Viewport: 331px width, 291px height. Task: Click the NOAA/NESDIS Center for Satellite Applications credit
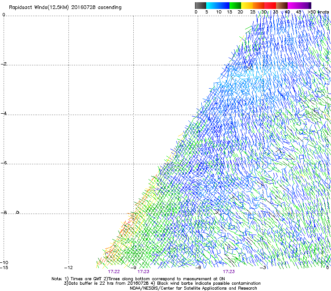(193, 288)
